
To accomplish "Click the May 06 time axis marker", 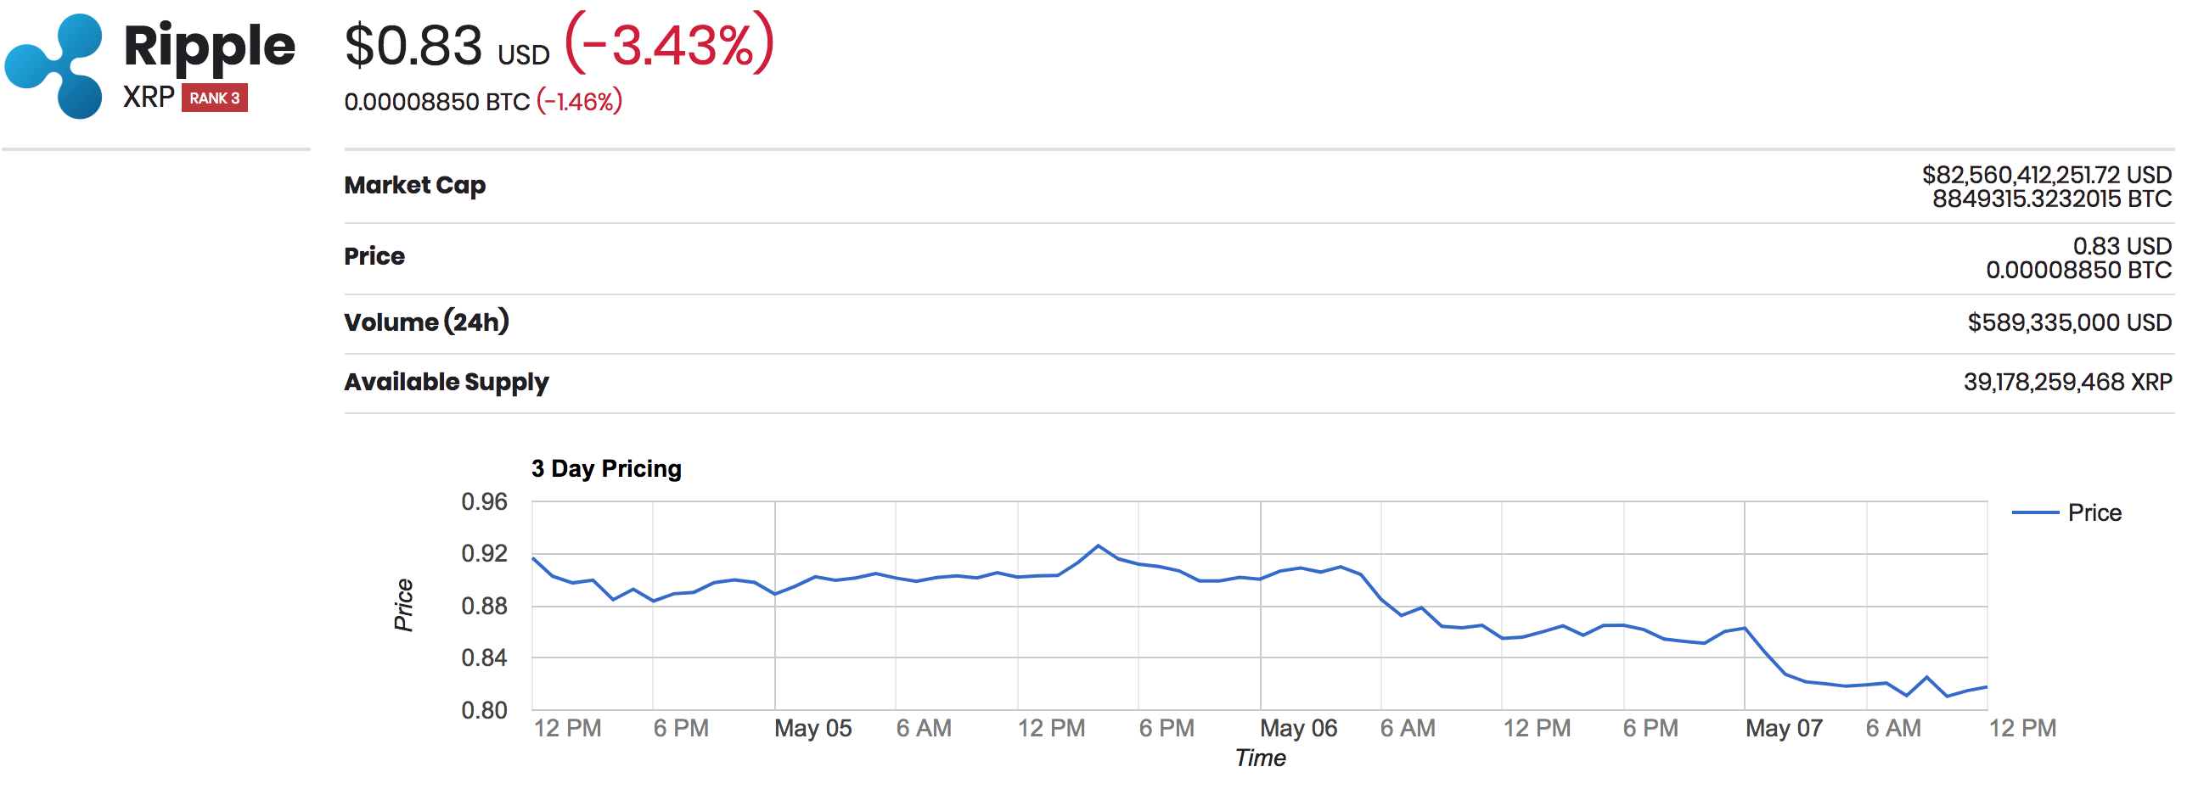I will pos(1299,729).
